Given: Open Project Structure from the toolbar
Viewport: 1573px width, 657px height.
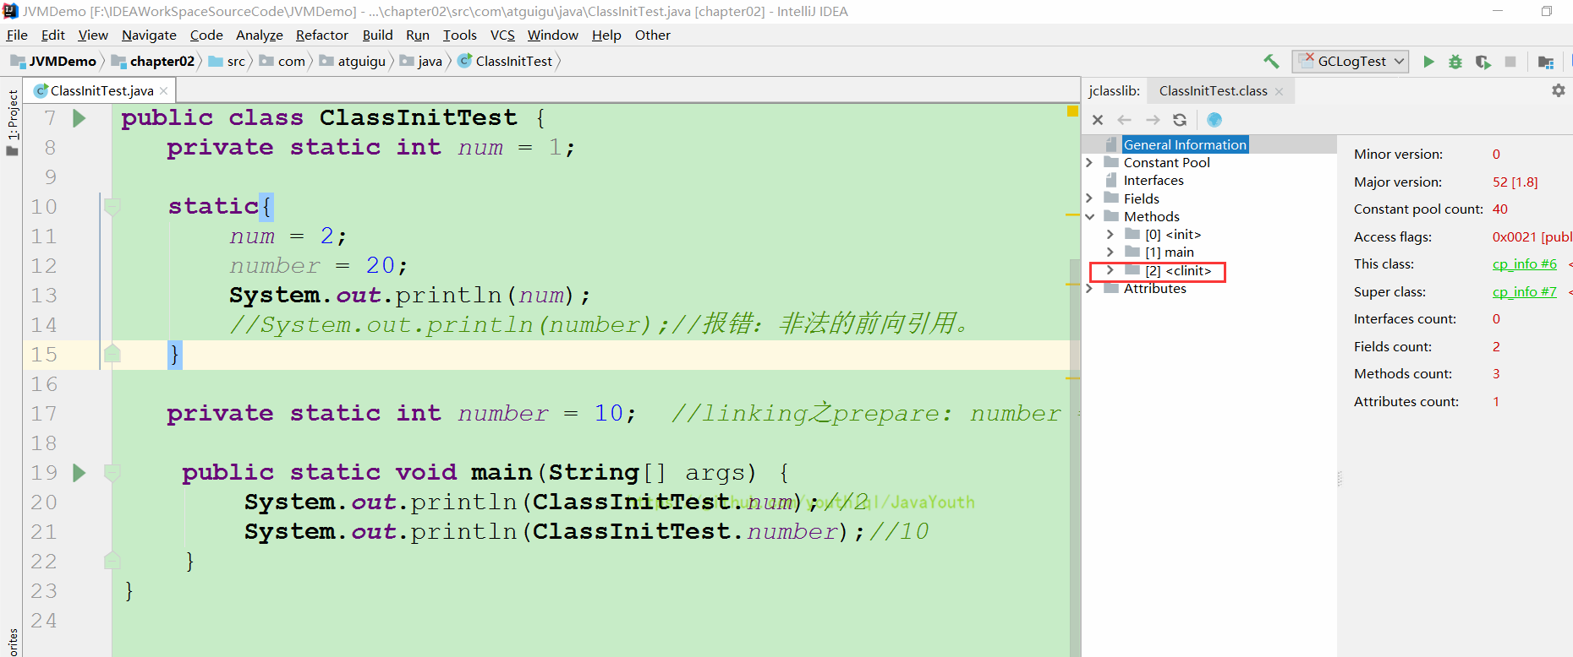Looking at the screenshot, I should (x=1545, y=62).
